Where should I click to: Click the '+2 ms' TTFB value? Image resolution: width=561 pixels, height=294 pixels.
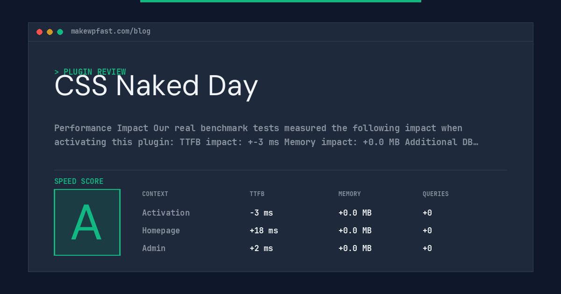pyautogui.click(x=261, y=248)
